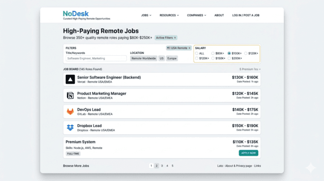Screen dimensions: 324x181
Task: Select the $200K+ salary radio button
Action: coord(229,58)
